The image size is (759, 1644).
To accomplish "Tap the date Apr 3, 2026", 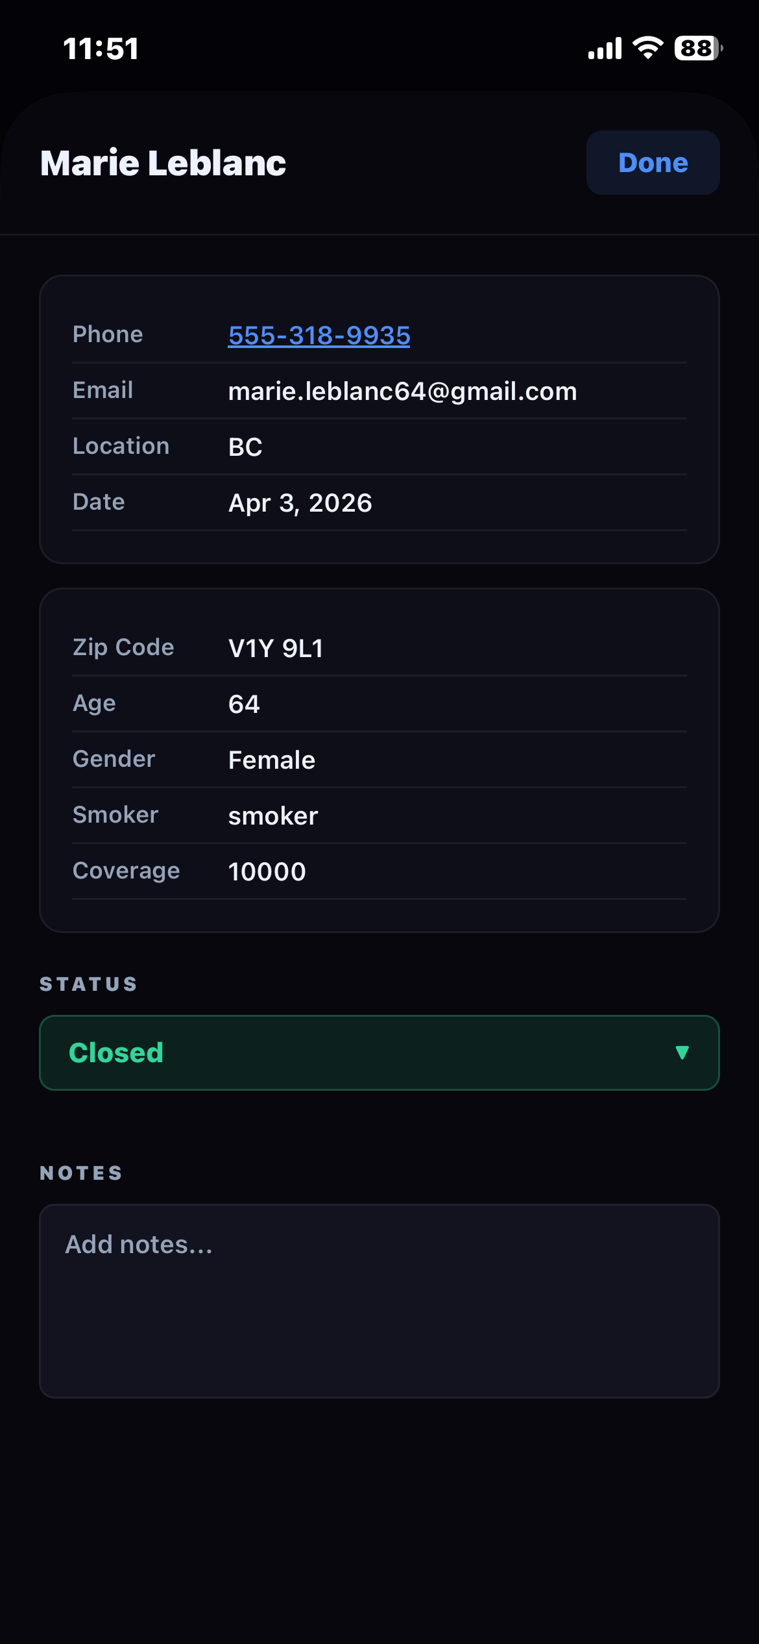I will (x=300, y=503).
